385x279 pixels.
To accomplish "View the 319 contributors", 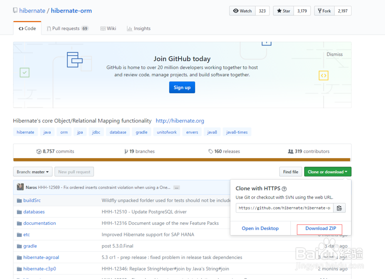I will (x=309, y=151).
